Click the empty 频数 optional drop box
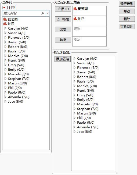The width and height of the screenshot is (137, 175). [x=89, y=31]
